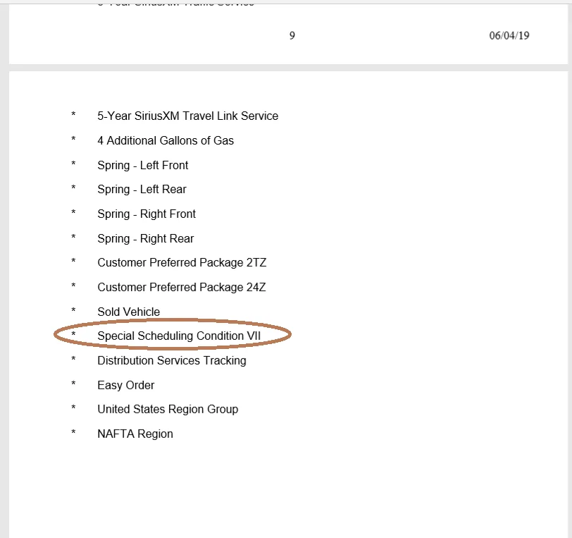Click the 'Spring - Left Rear' item
572x538 pixels.
[x=142, y=190]
